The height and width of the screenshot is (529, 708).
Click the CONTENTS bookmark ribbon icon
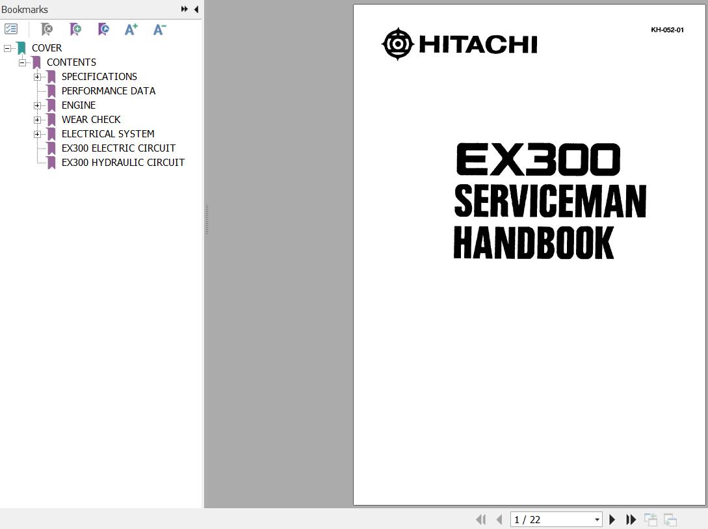(36, 63)
